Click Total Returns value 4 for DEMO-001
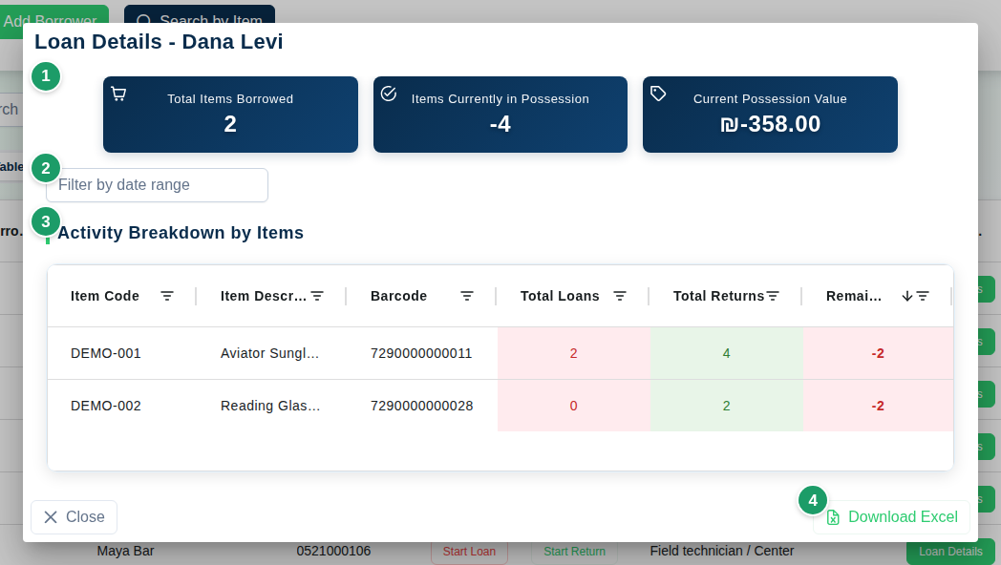Screen dimensions: 1001x565 [x=727, y=353]
